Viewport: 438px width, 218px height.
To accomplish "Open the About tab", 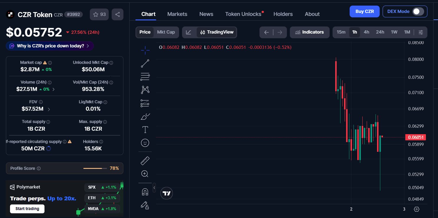I will point(312,14).
